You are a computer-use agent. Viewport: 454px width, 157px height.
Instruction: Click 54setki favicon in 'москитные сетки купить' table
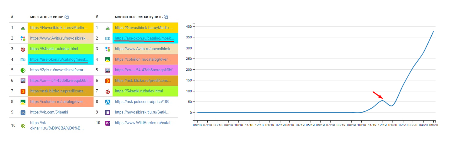[x=108, y=91]
